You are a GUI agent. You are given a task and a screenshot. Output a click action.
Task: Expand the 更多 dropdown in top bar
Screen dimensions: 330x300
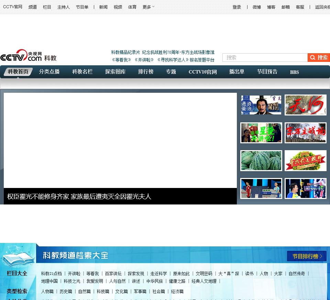(148, 7)
